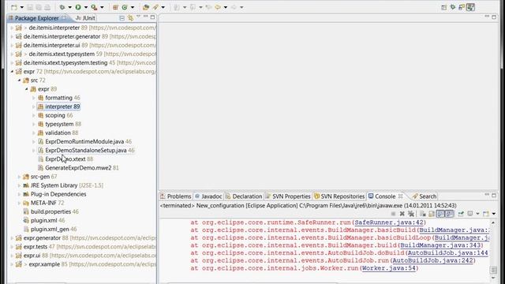Image resolution: width=505 pixels, height=284 pixels.
Task: Close the Console tab via its X
Action: (400, 196)
